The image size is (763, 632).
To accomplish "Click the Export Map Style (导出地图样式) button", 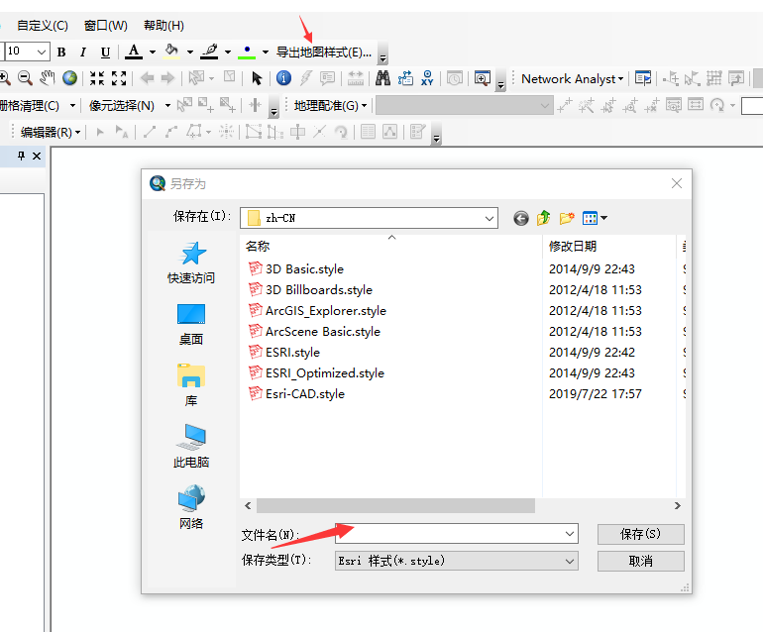I will (x=324, y=53).
